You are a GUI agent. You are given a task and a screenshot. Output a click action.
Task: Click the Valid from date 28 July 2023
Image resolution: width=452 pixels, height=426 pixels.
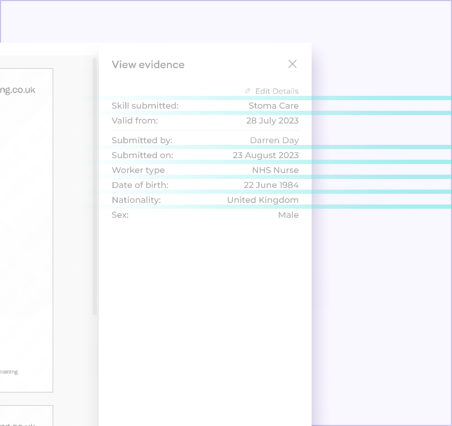(x=272, y=121)
